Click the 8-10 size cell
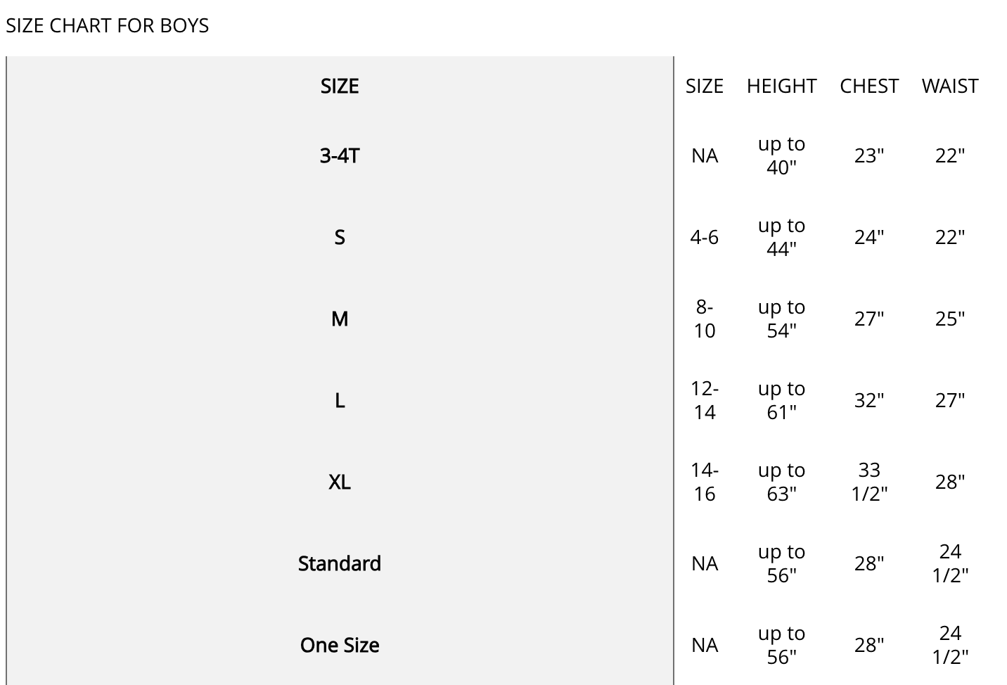The height and width of the screenshot is (685, 1007). [x=705, y=319]
